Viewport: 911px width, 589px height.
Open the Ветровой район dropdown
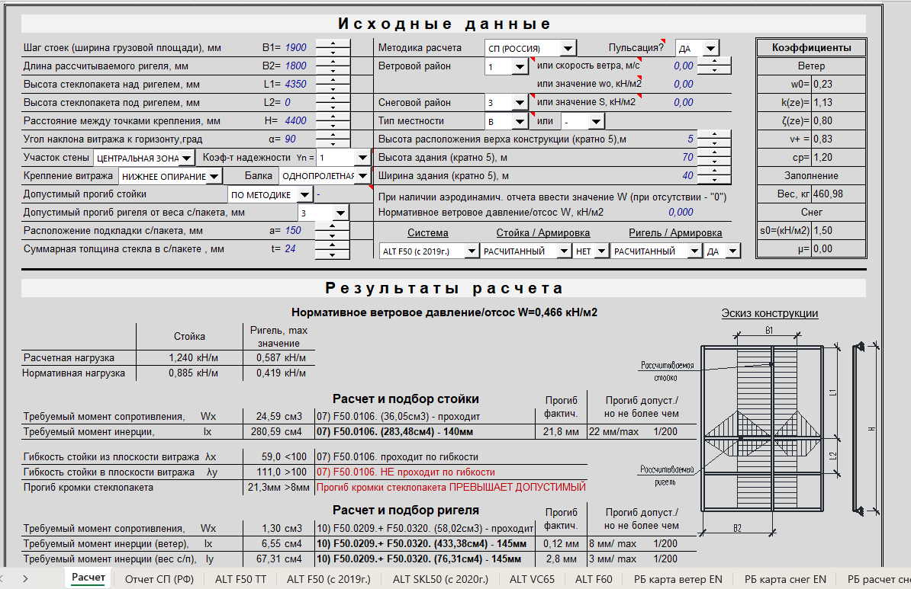[520, 67]
